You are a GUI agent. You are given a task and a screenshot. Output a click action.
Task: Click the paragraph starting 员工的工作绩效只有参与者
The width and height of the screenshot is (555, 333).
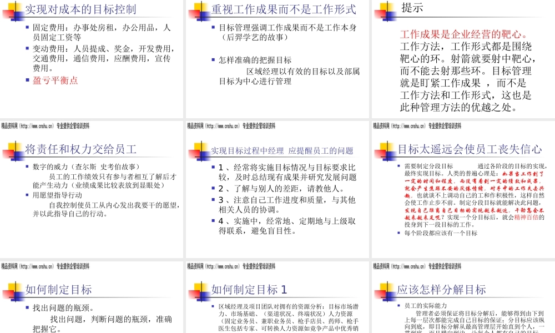click(x=104, y=181)
